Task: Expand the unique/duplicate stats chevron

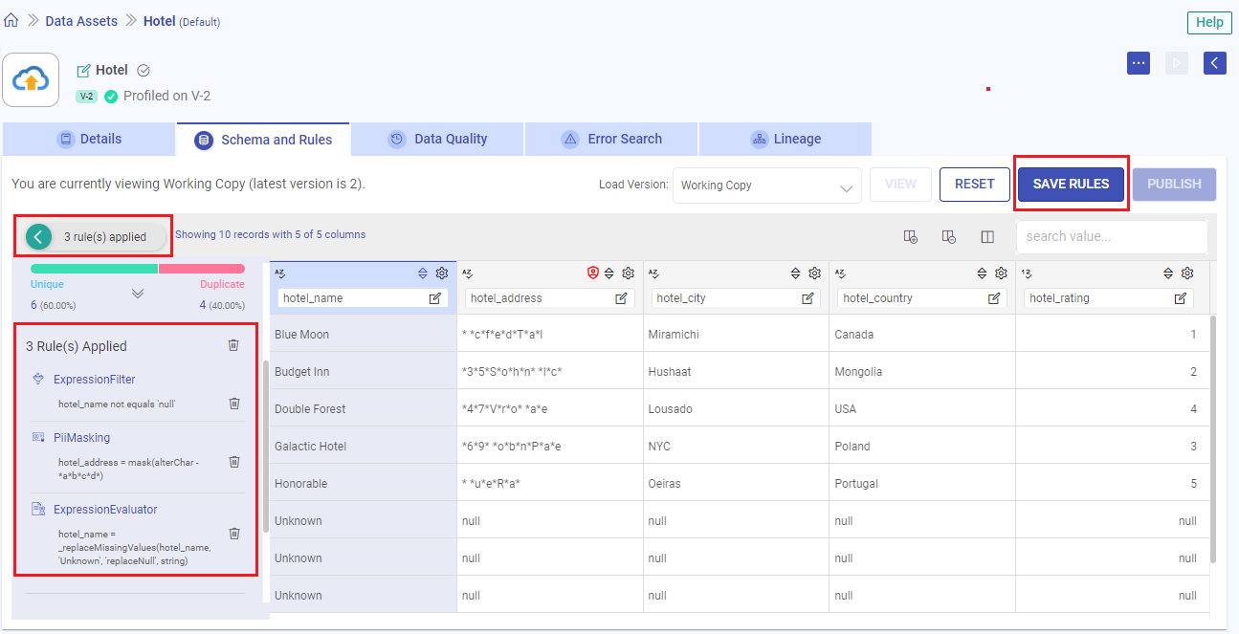Action: tap(138, 294)
